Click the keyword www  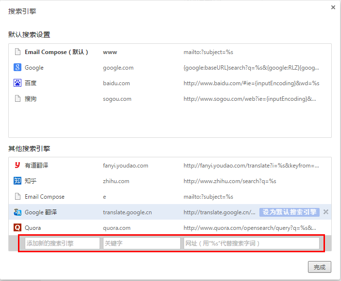(110, 52)
